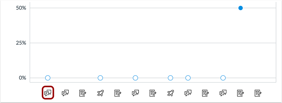
Task: Open the assignment icon below the 50% point
Action: click(x=241, y=93)
